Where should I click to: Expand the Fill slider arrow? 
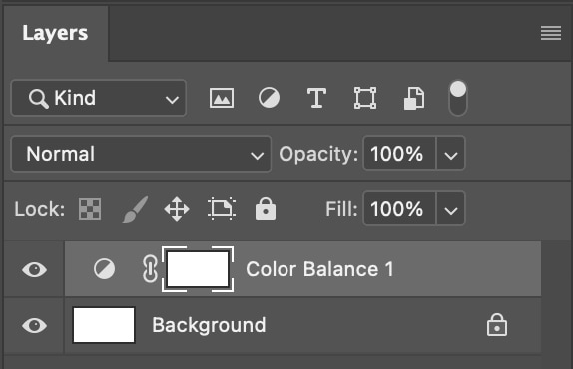click(x=451, y=209)
